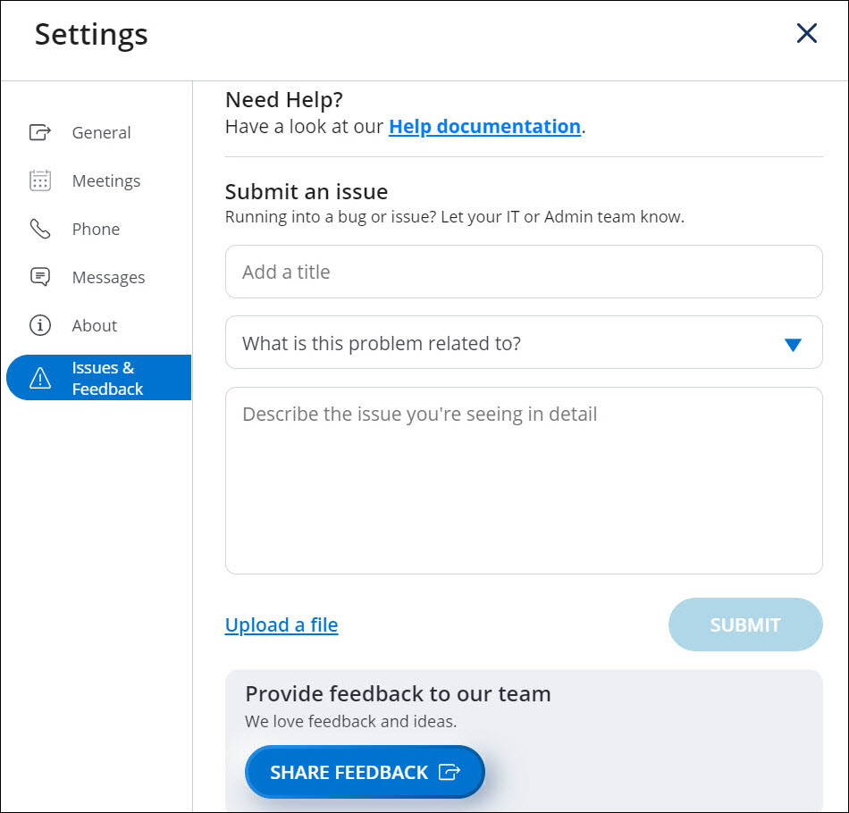Viewport: 849px width, 813px height.
Task: Go to the General settings label
Action: [101, 132]
